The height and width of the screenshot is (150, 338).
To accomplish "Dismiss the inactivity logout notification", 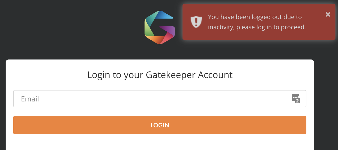I will pos(328,14).
